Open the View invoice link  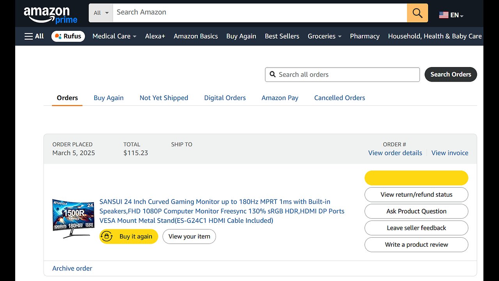point(449,153)
